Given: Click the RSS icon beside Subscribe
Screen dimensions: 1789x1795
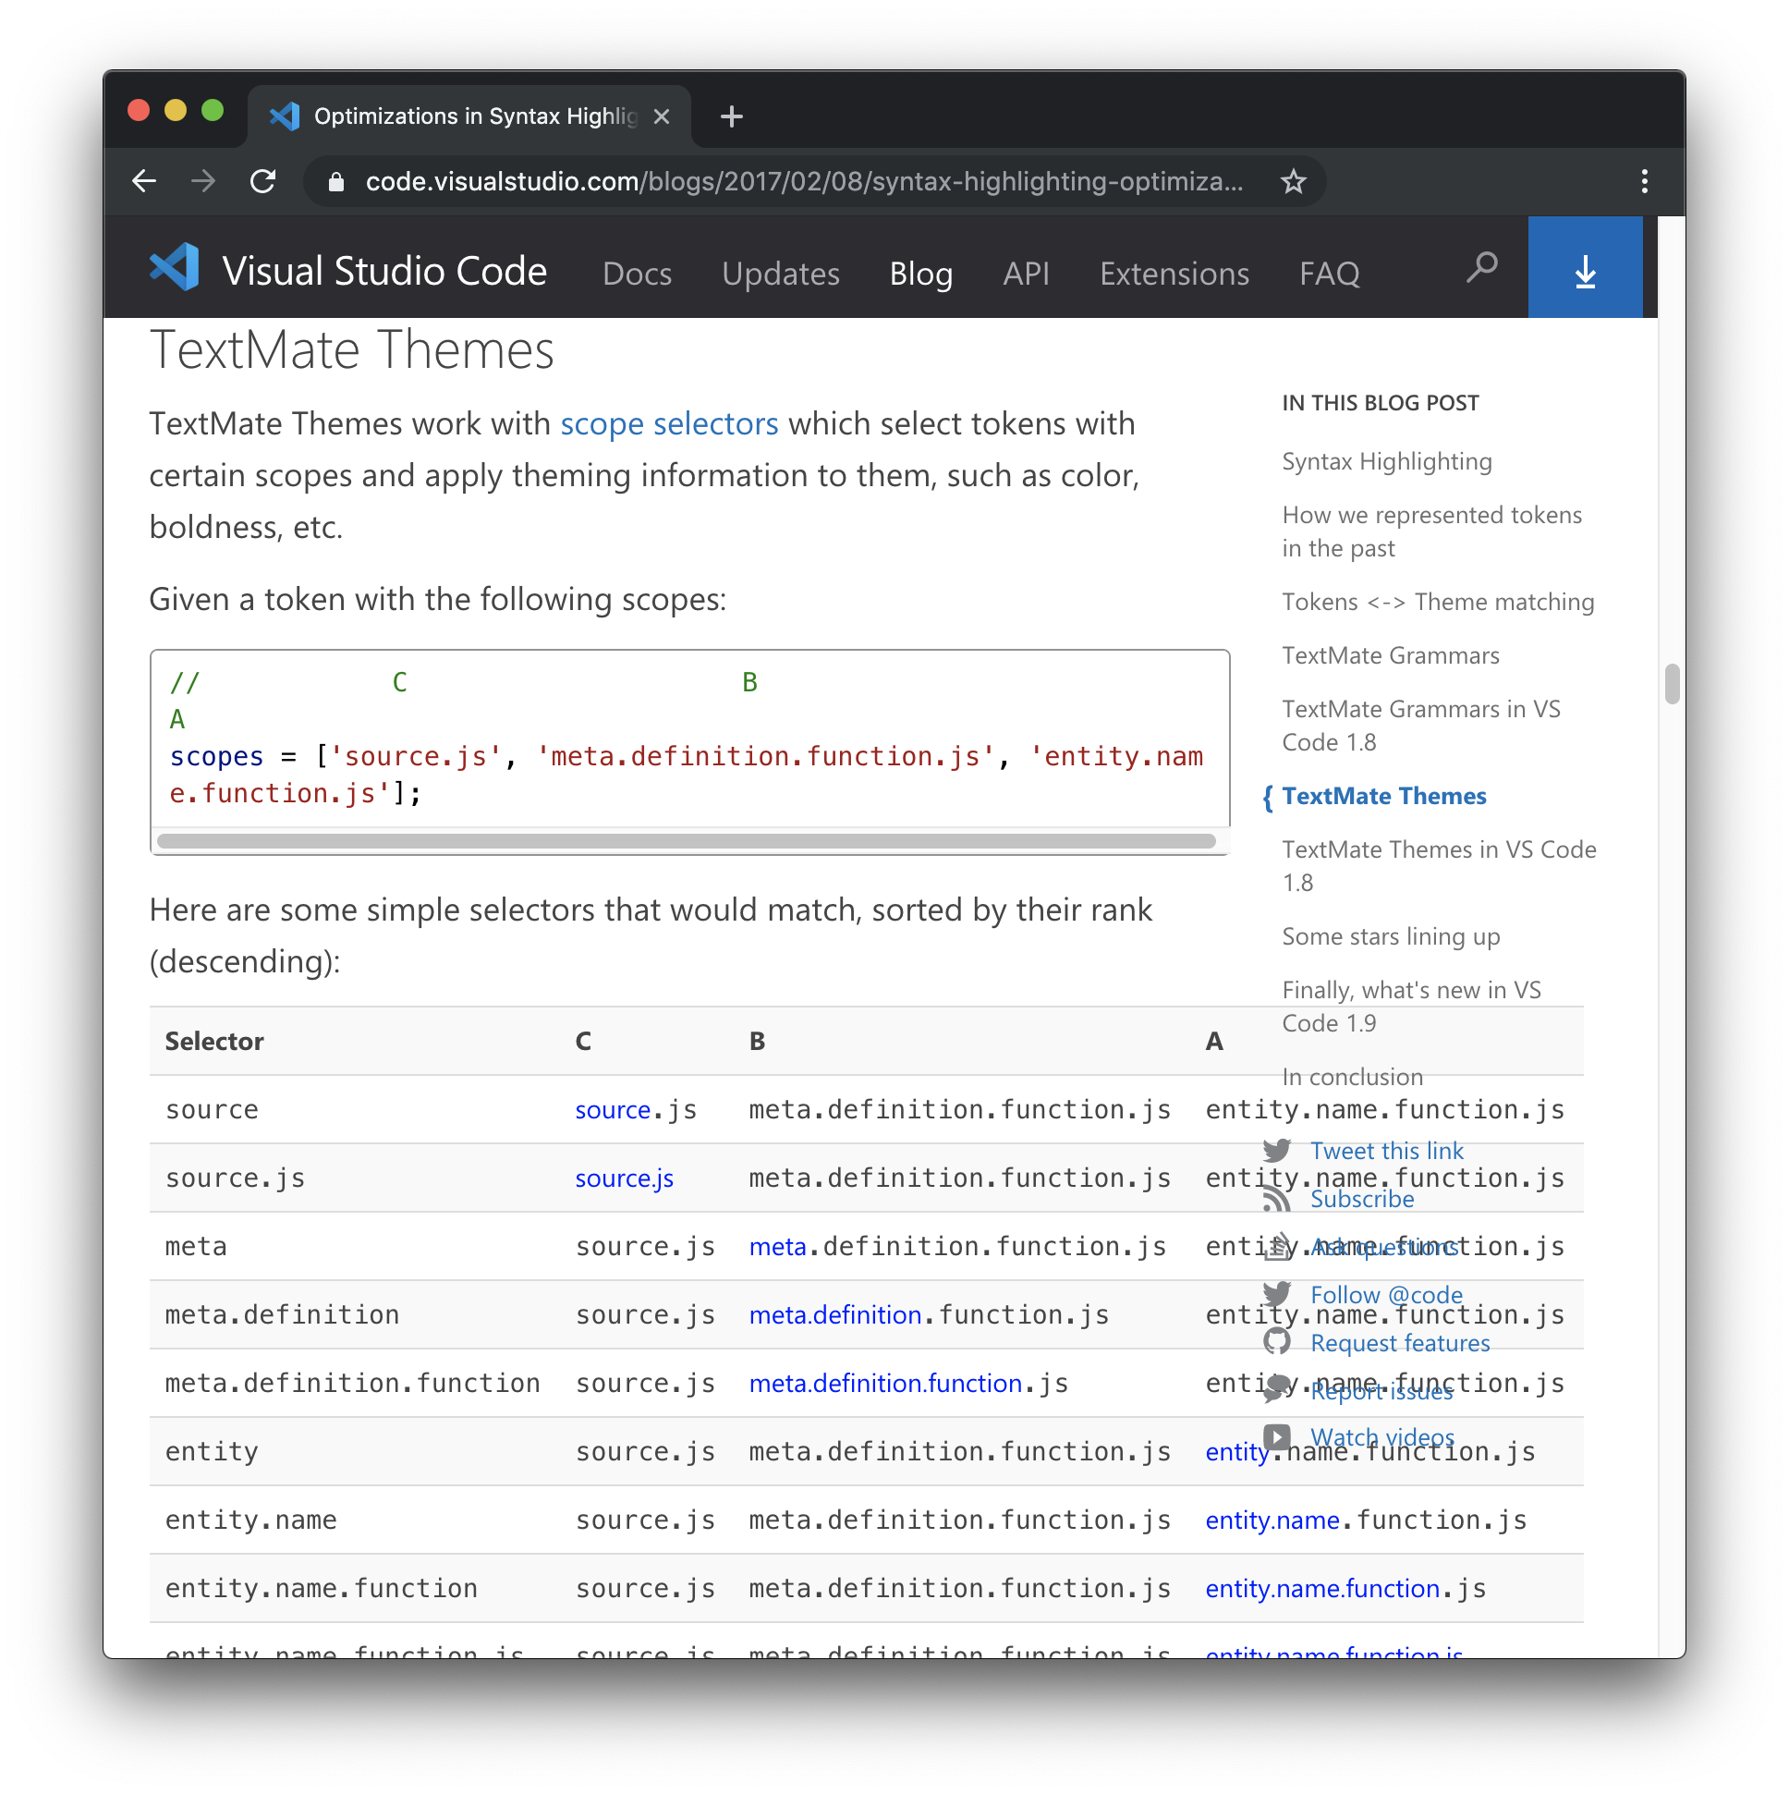Looking at the screenshot, I should pyautogui.click(x=1277, y=1200).
